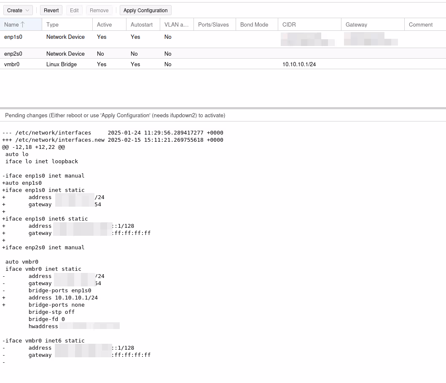Click the Gateway column header
Viewport: 446px width, 383px height.
(372, 24)
